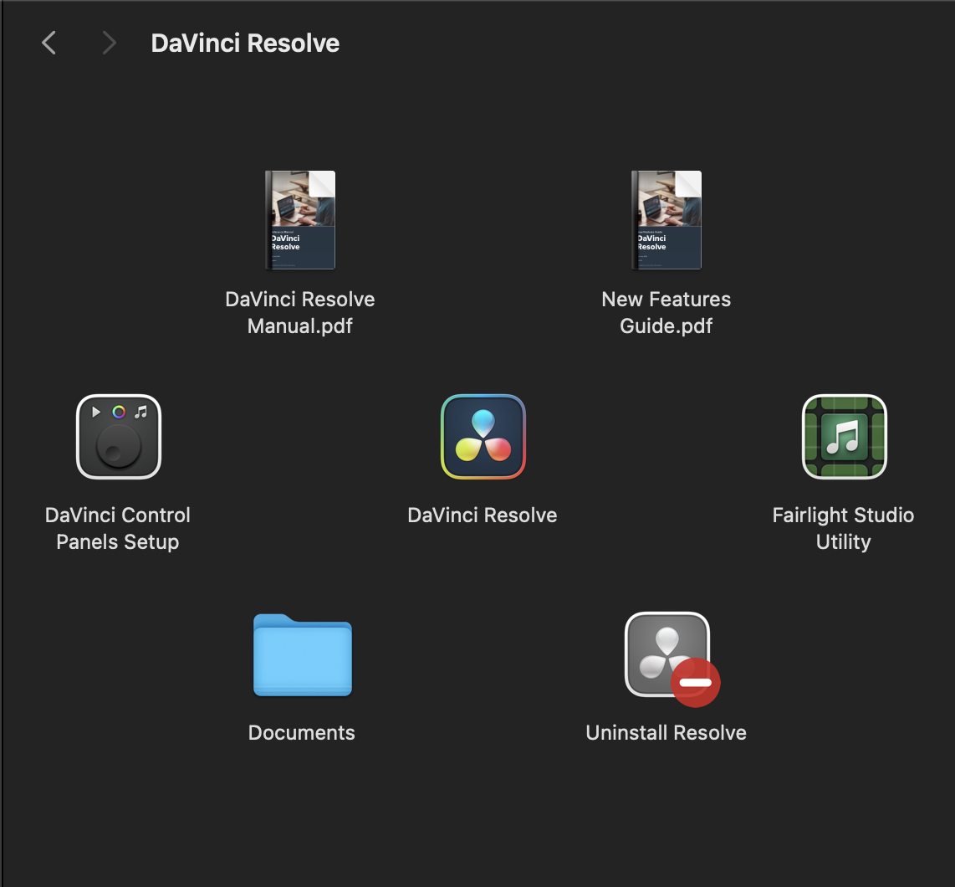Click the "DaVinci Control Panels Setup" label
Image resolution: width=955 pixels, height=887 pixels.
click(118, 528)
